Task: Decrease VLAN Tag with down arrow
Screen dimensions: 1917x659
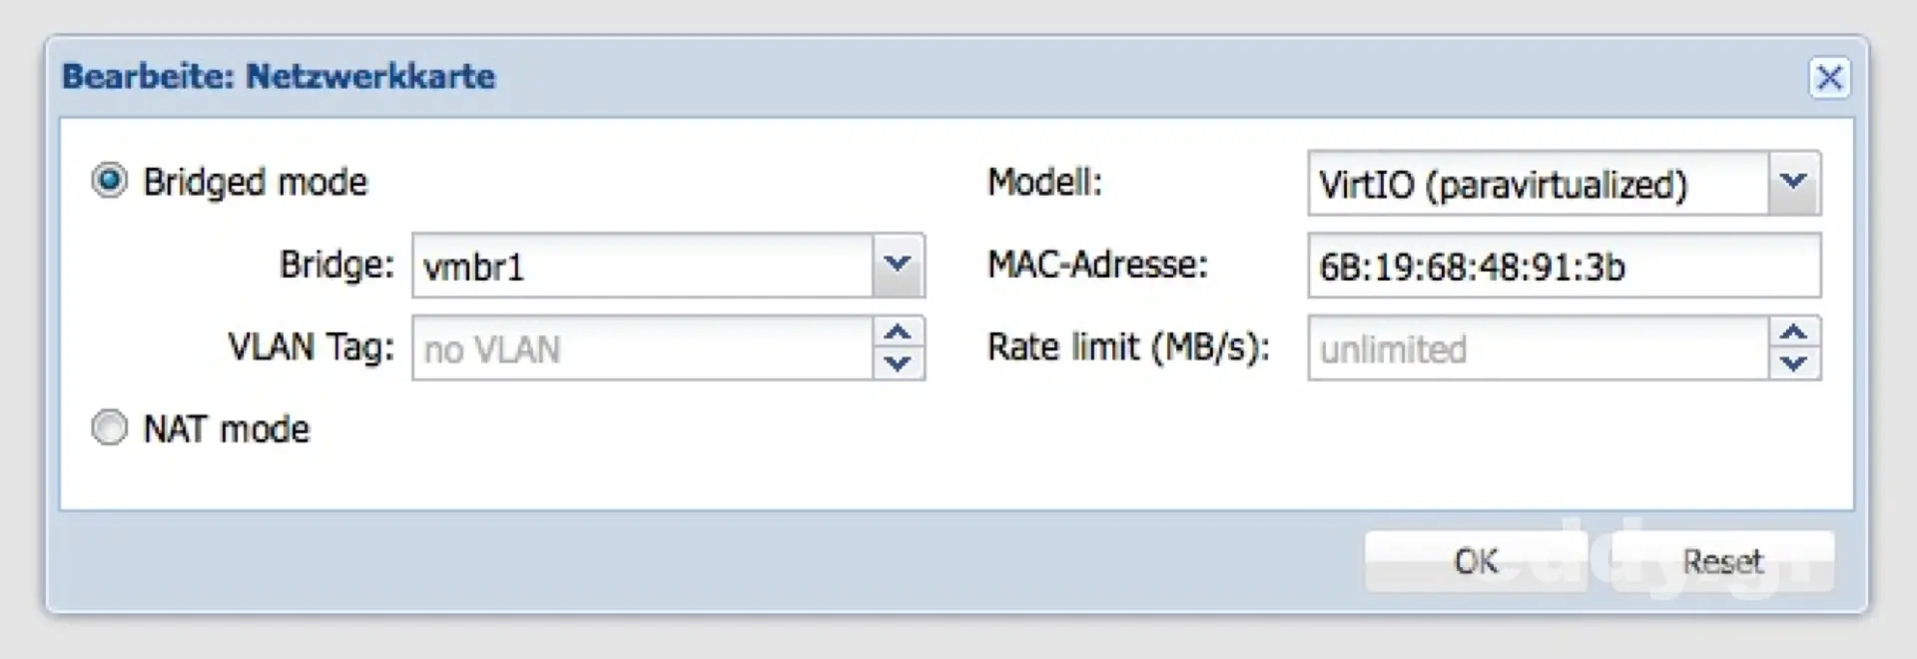Action: click(x=899, y=363)
